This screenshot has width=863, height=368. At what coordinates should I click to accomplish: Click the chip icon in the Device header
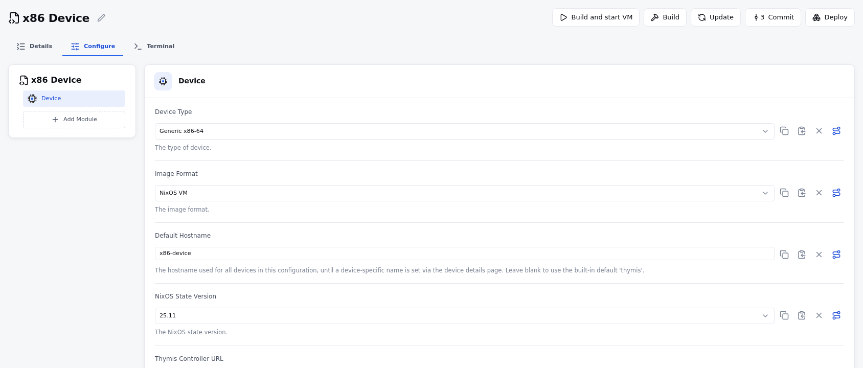(163, 81)
